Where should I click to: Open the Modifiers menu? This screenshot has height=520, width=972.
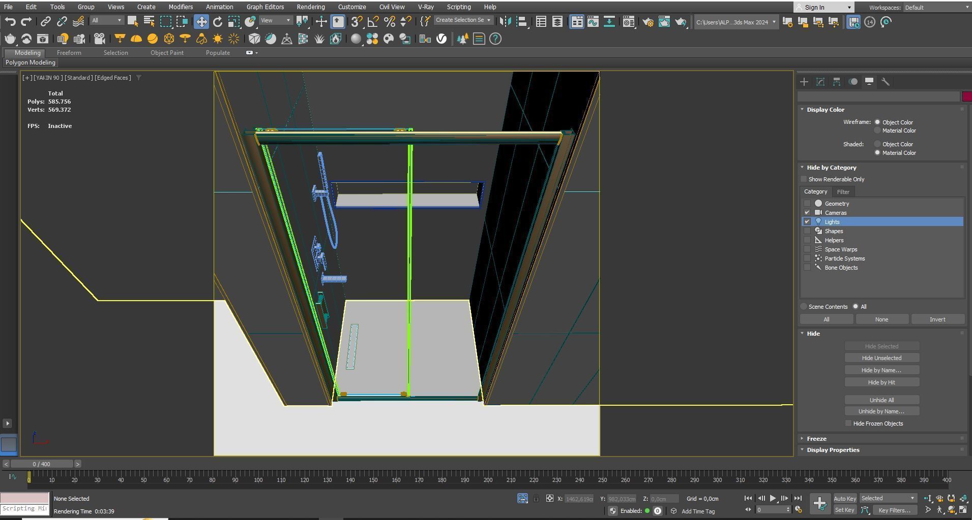pos(181,7)
